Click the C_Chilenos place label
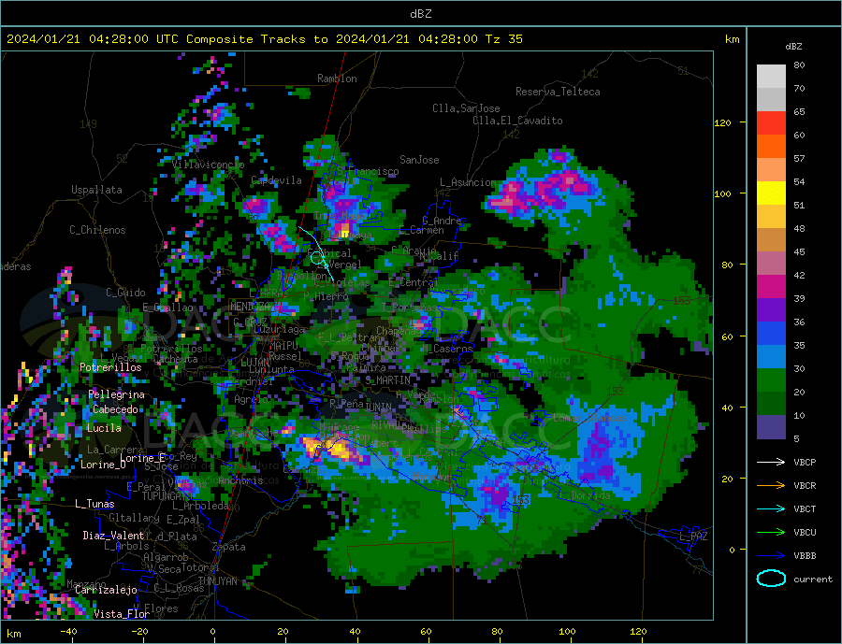 97,230
